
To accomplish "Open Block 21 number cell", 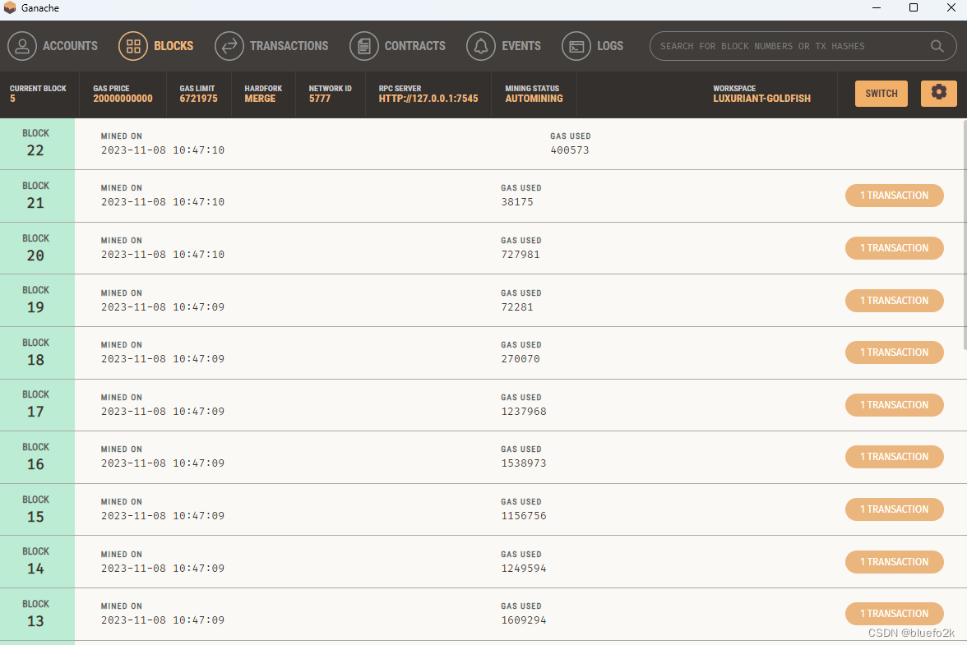I will [x=37, y=196].
